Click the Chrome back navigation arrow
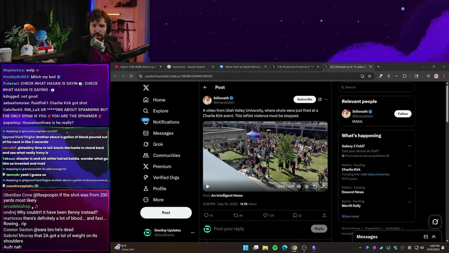Viewport: 449px width, 253px height. [115, 76]
